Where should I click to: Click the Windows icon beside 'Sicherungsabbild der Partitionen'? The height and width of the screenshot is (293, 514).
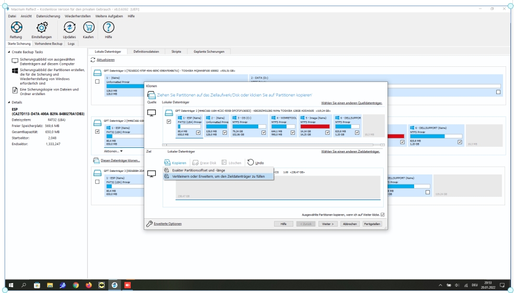[x=15, y=71]
